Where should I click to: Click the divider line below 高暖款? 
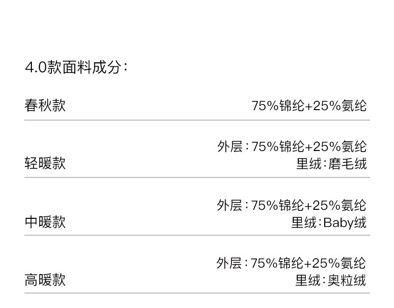(x=197, y=293)
